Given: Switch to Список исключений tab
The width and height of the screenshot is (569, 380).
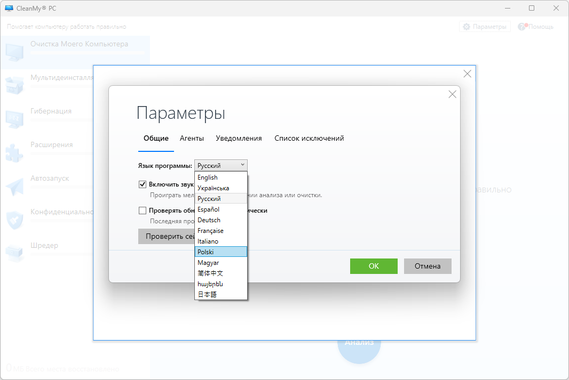Looking at the screenshot, I should click(x=309, y=139).
